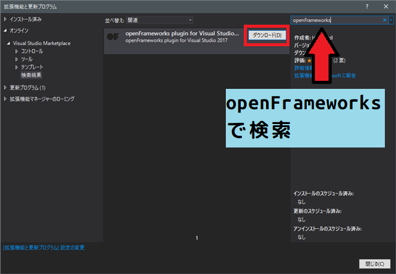Select the ツール category
This screenshot has width=396, height=274.
tap(27, 59)
